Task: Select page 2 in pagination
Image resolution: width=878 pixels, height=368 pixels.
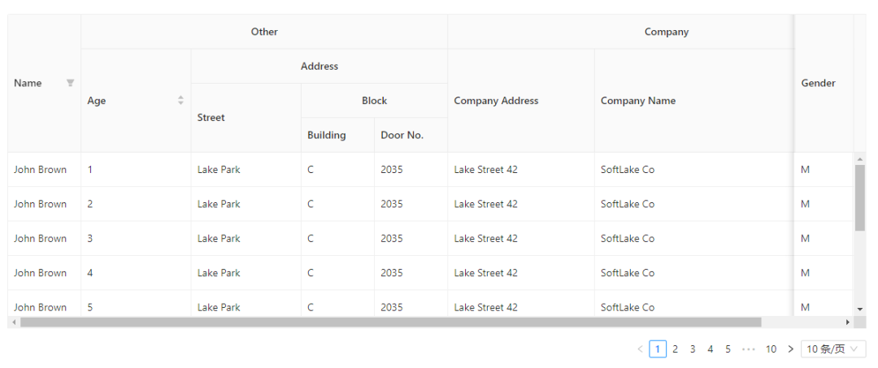Action: click(675, 349)
